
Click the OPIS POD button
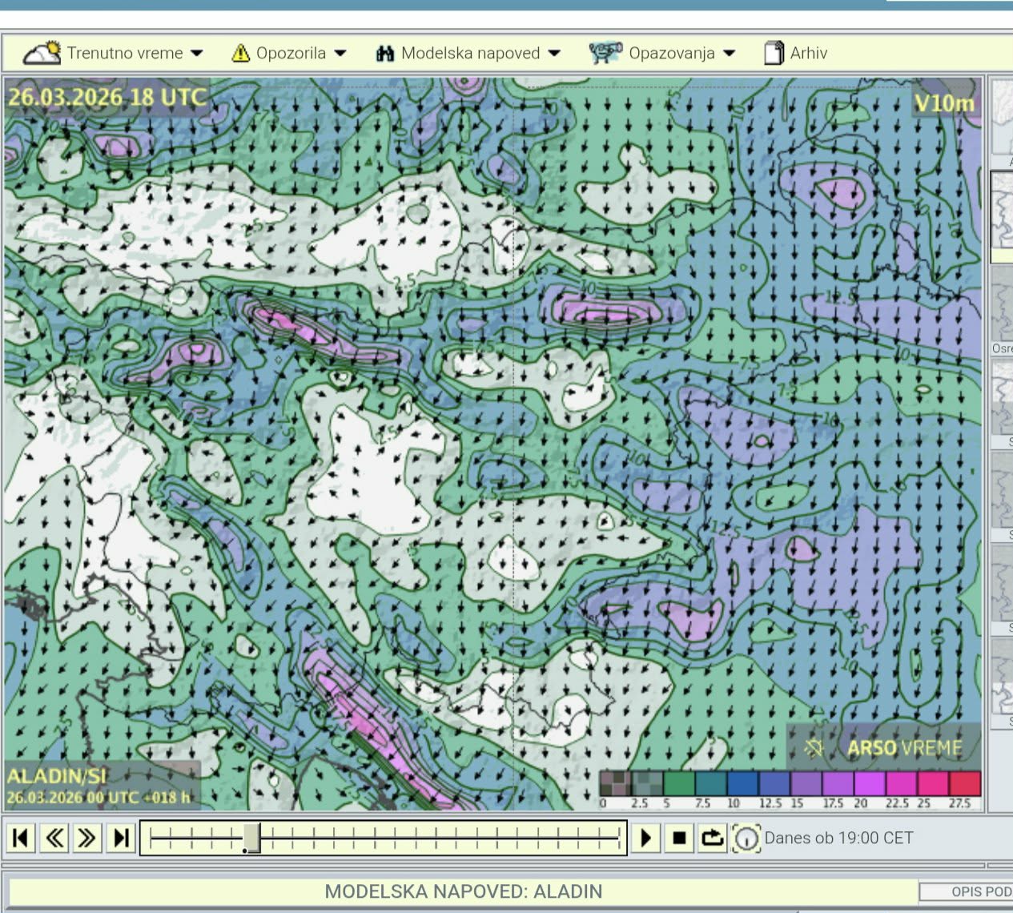pos(969,891)
